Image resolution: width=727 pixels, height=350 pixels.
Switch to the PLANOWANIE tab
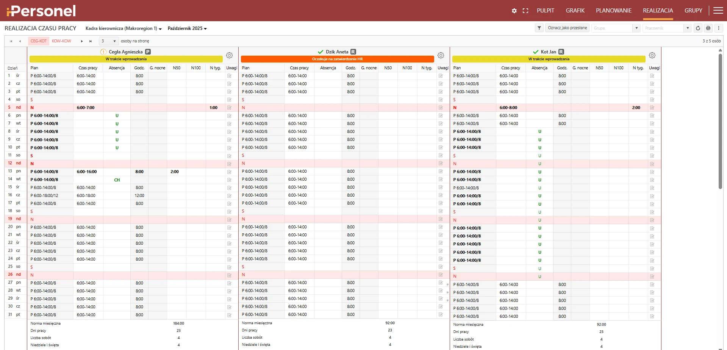click(613, 11)
